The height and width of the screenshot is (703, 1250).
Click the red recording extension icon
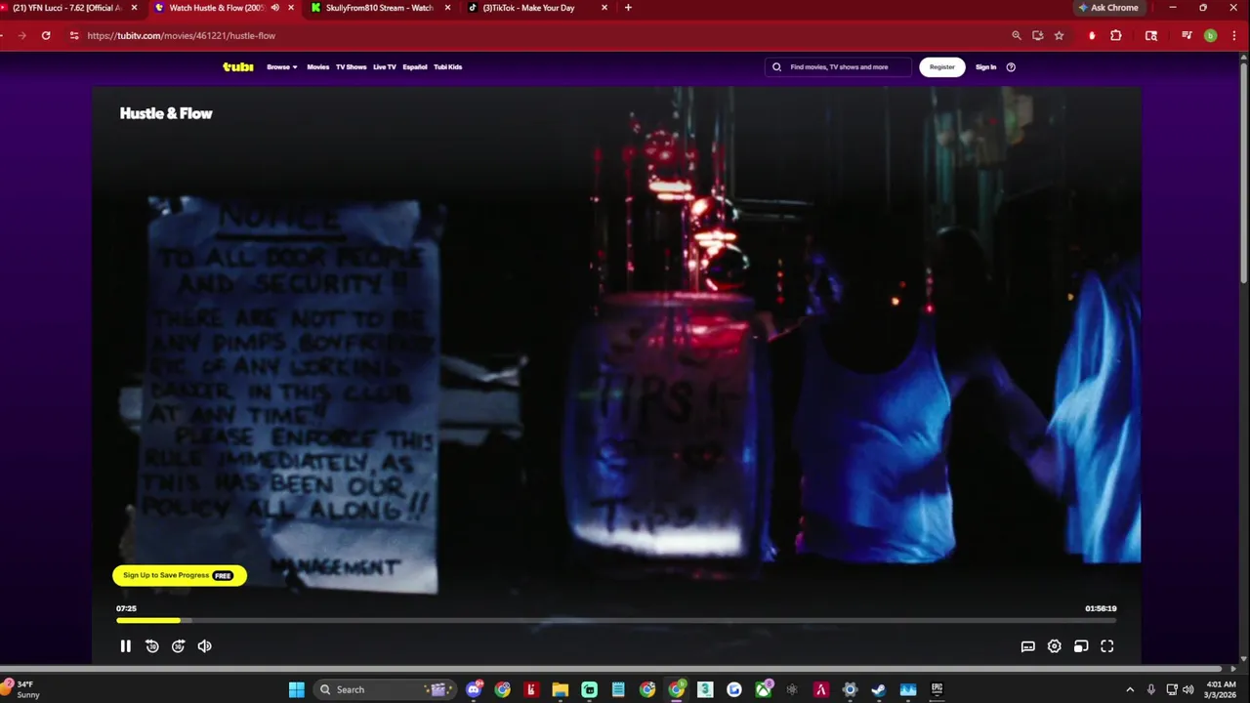pyautogui.click(x=1092, y=35)
